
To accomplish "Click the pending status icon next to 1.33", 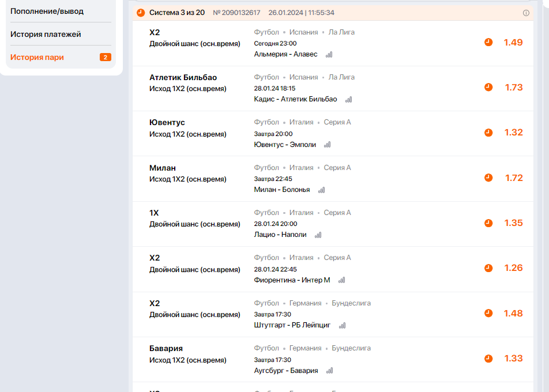I will 488,359.
